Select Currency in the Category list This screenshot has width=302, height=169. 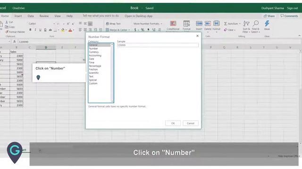tap(94, 52)
